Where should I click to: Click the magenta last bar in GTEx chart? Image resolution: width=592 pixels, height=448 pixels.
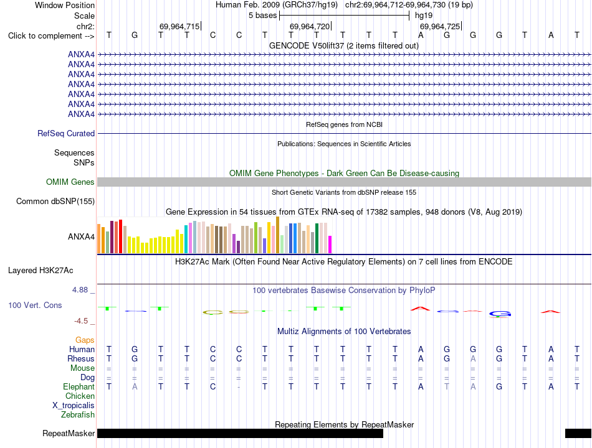coord(330,245)
